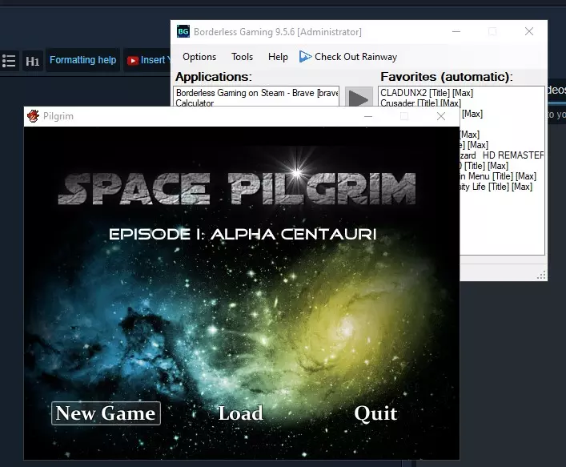Click the Rainway play-arrow icon in the menu bar
Screen dimensions: 566x467
pyautogui.click(x=305, y=57)
